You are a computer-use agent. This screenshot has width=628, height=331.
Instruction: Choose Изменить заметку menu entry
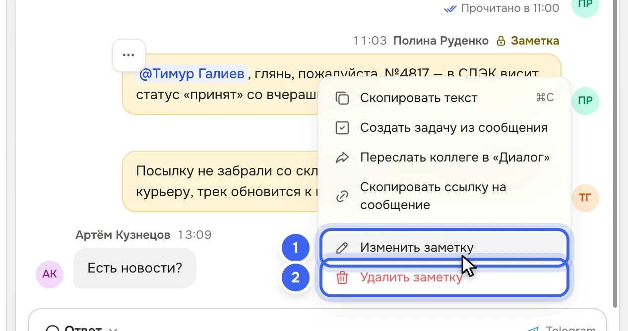point(444,247)
